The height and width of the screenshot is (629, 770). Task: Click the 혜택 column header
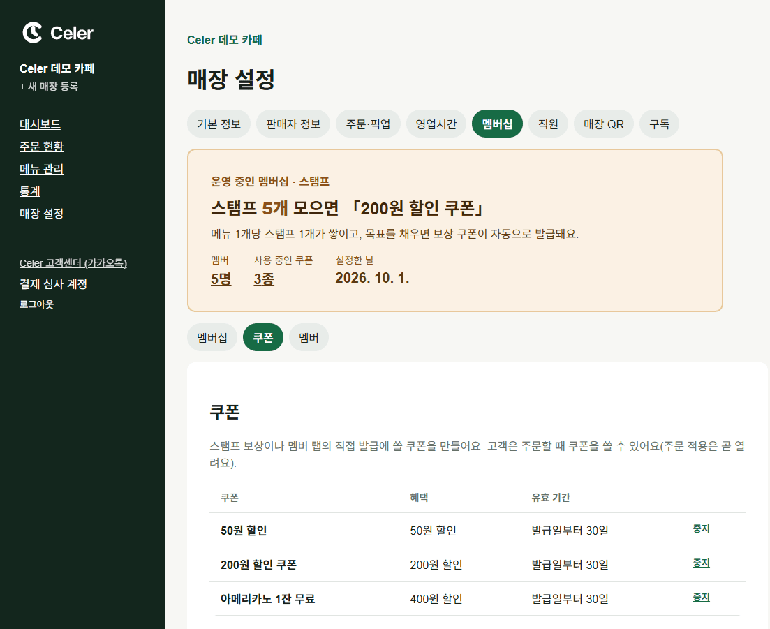419,498
